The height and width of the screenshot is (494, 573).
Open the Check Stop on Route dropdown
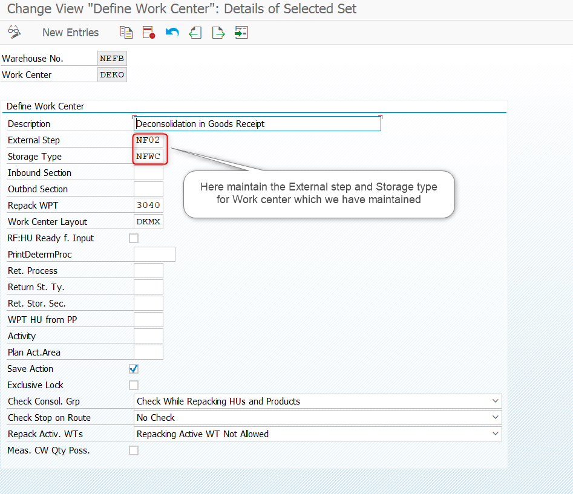(x=318, y=418)
